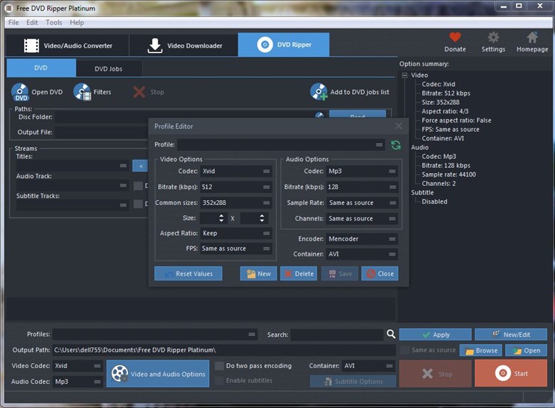Click the Open DVD disc icon
The image size is (555, 408).
tap(20, 92)
